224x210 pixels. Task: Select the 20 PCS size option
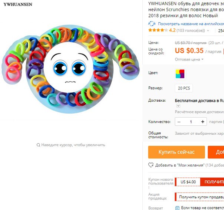184,88
